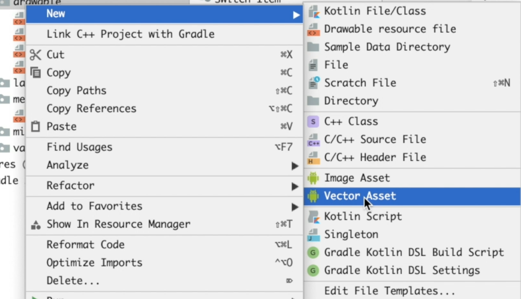Click the scissors Cut icon
Image resolution: width=521 pixels, height=299 pixels.
(x=36, y=55)
